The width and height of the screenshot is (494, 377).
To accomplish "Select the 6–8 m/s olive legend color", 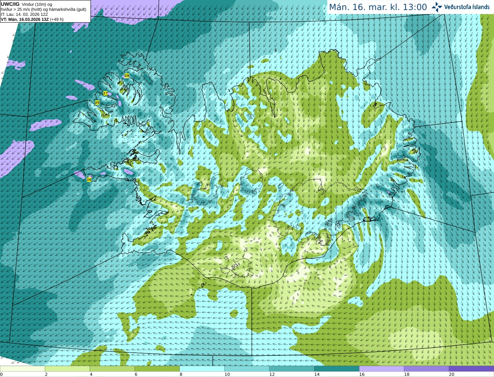I will [157, 369].
